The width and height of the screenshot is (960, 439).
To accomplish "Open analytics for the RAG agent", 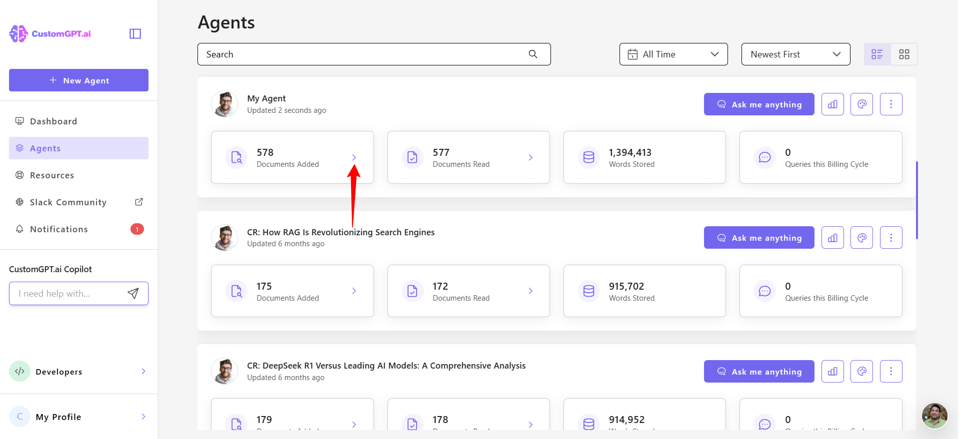I will click(x=832, y=238).
